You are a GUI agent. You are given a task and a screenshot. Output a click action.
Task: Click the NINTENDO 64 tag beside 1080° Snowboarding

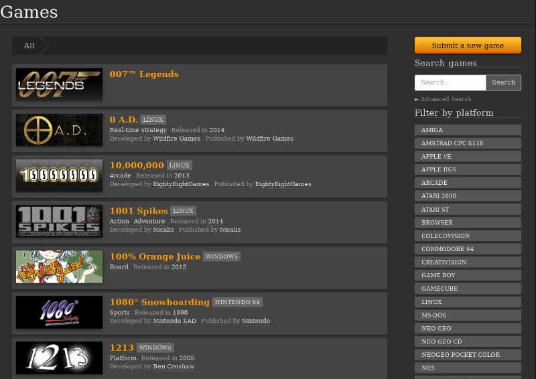pos(237,302)
